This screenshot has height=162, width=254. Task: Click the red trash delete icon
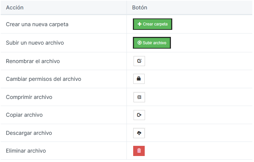139,151
